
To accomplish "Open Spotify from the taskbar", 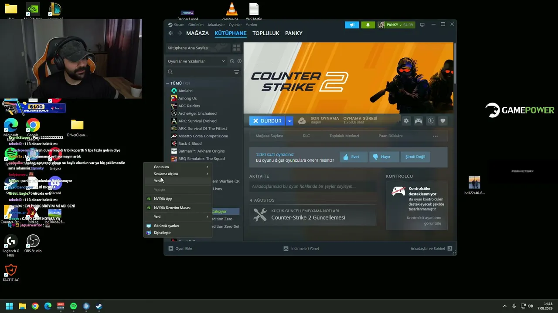I will click(x=73, y=306).
